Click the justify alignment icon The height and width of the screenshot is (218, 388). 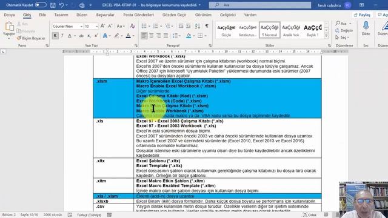tap(166, 36)
